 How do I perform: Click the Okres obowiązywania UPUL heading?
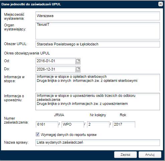tap(27, 53)
